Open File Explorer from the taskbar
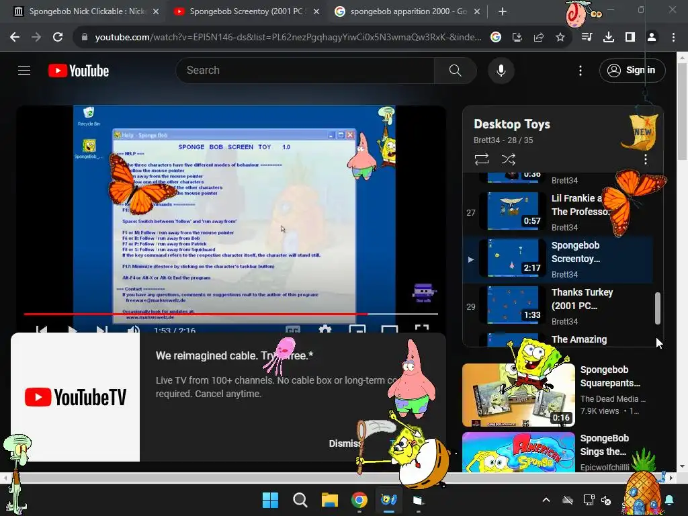The image size is (688, 516). tap(329, 500)
